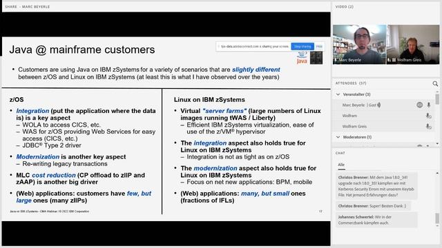
Task: Click the Stop sharing button
Action: pos(302,46)
